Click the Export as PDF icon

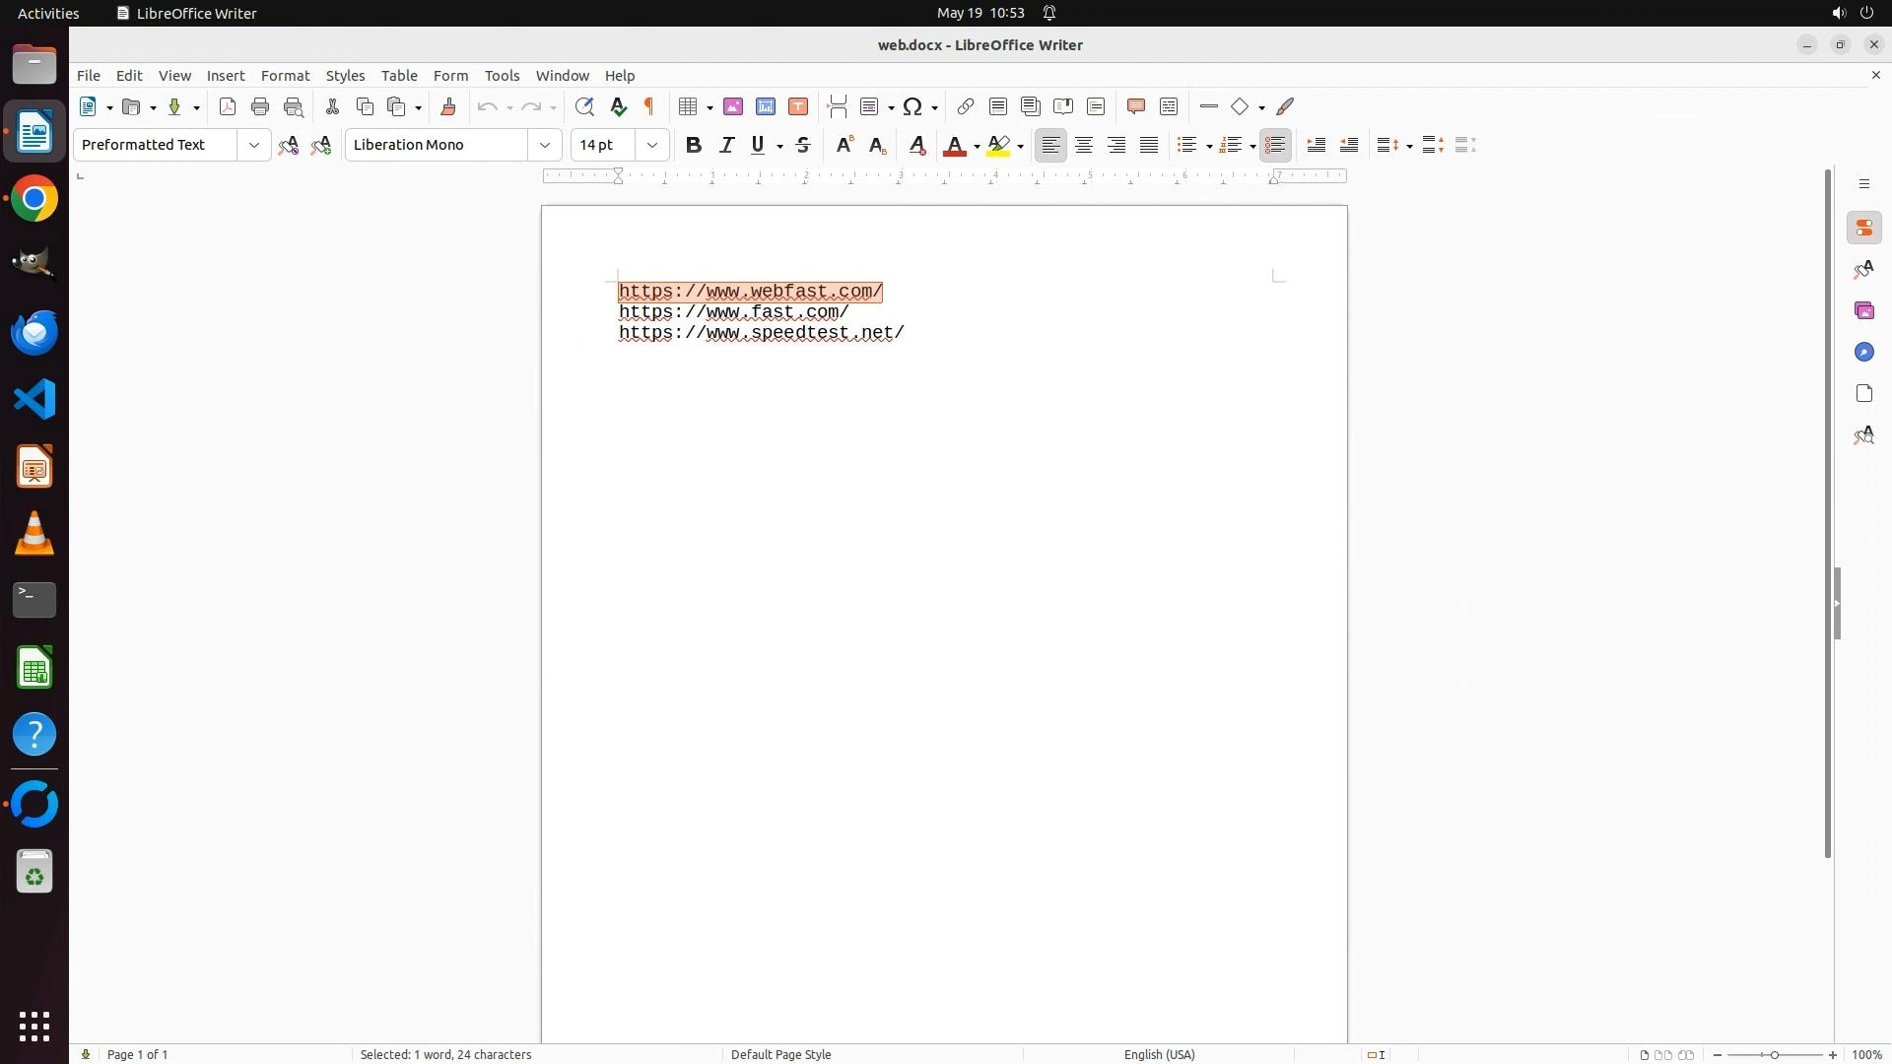click(228, 107)
